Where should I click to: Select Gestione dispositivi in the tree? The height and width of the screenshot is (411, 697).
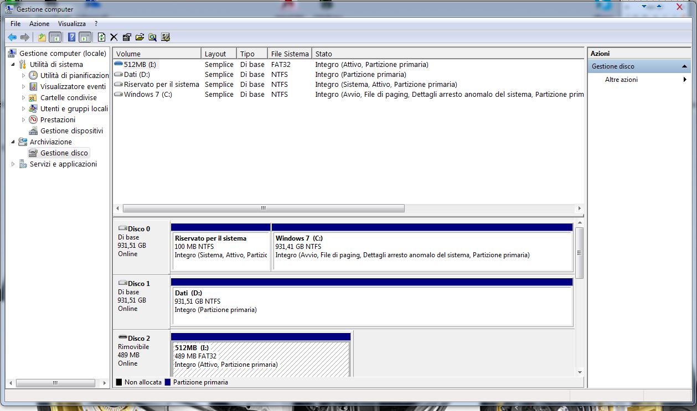click(x=71, y=131)
